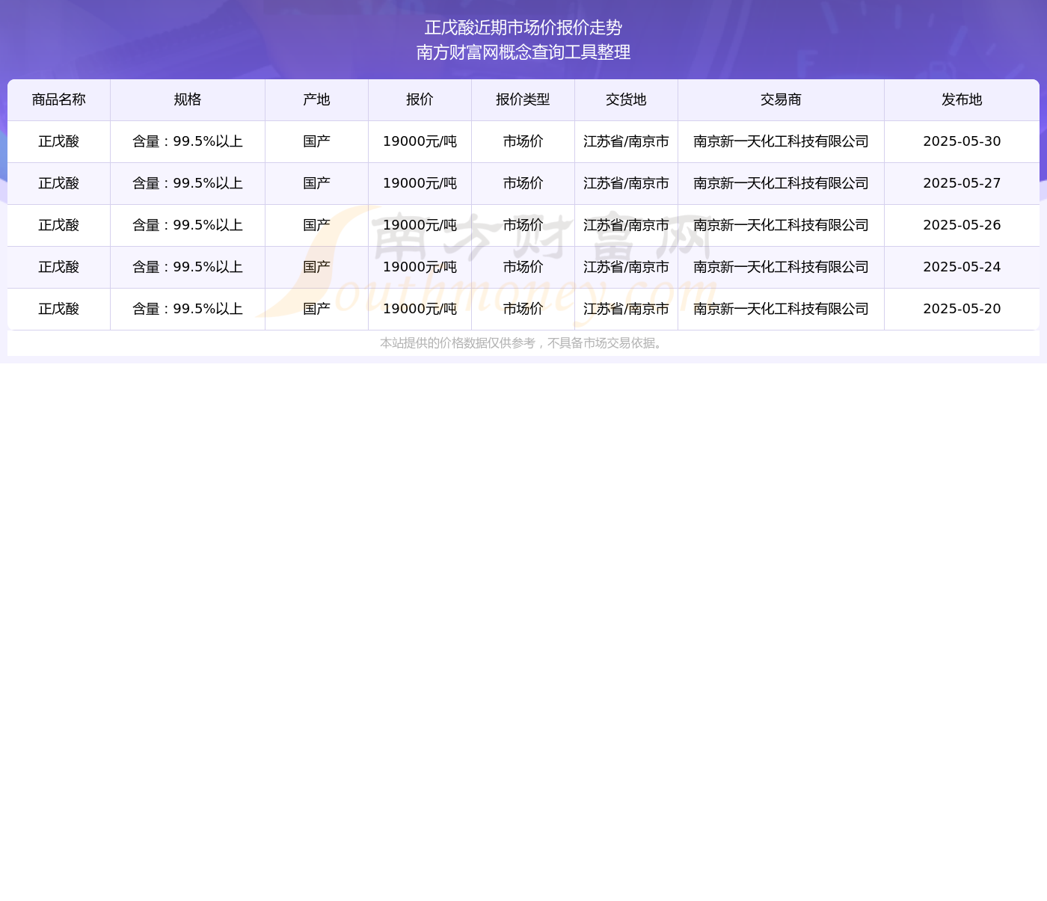Click 正戊酸 in the 2025-05-30 row
1047x901 pixels.
[x=59, y=141]
